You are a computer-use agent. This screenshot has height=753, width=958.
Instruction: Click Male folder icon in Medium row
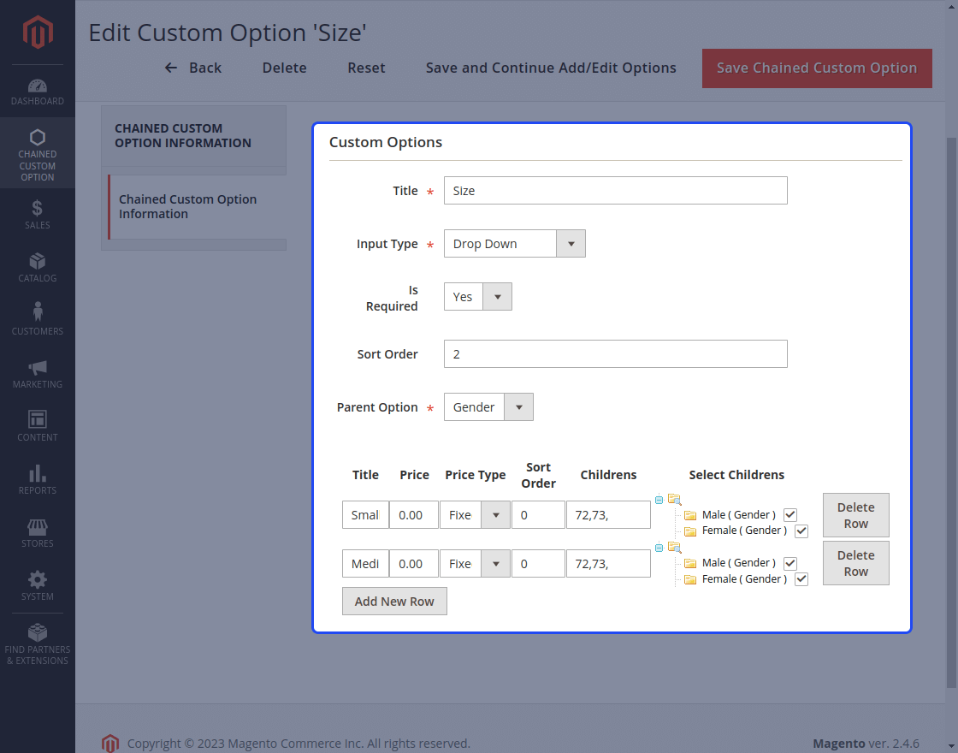(x=690, y=564)
